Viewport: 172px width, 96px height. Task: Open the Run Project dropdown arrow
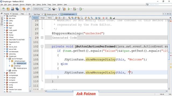(71, 9)
